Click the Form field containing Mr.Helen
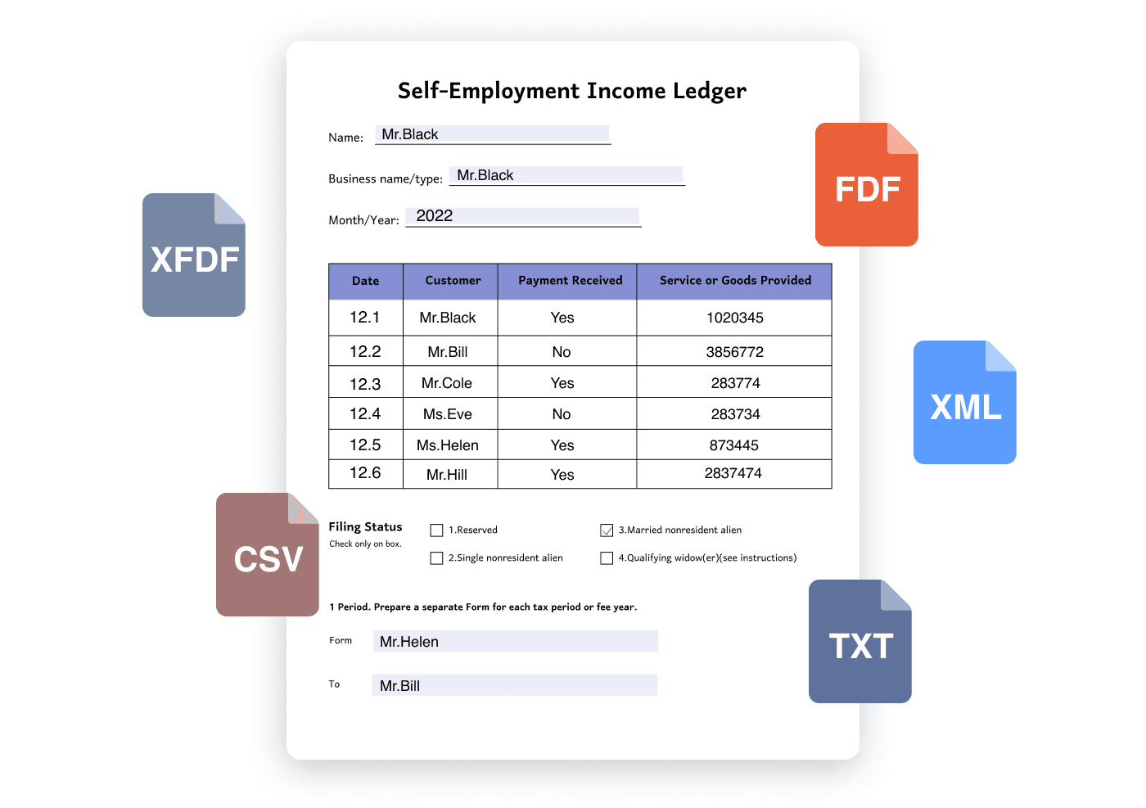The image size is (1146, 808). pyautogui.click(x=515, y=642)
